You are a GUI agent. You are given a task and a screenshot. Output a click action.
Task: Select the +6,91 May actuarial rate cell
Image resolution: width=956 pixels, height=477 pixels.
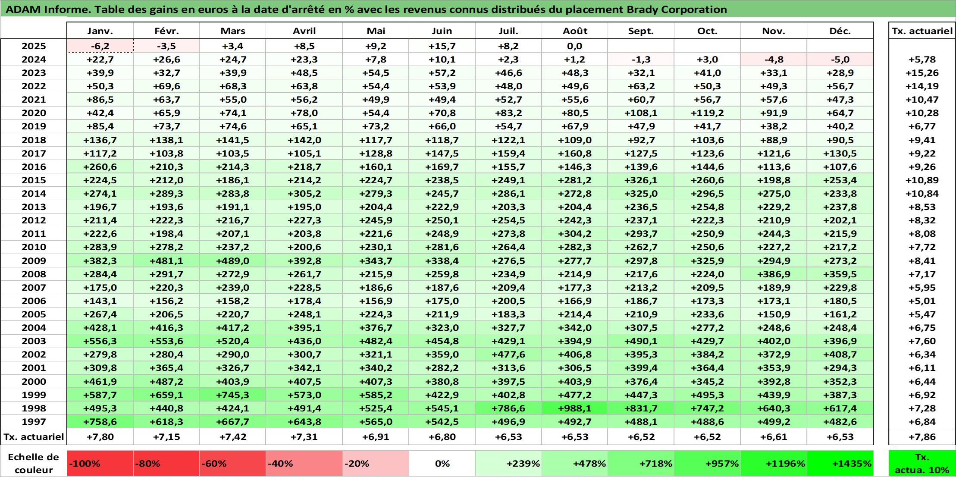click(x=376, y=437)
